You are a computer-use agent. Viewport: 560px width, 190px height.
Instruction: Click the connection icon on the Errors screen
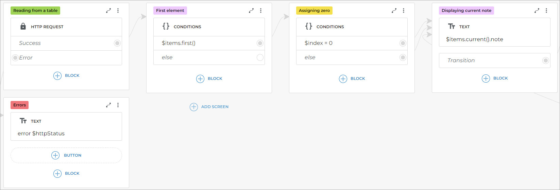point(108,105)
